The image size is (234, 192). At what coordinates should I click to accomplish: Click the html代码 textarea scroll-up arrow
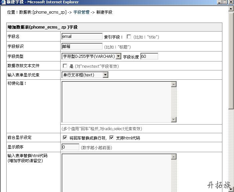click(x=173, y=157)
